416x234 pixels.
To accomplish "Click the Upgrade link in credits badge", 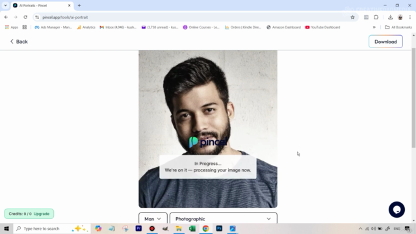I will (42, 214).
